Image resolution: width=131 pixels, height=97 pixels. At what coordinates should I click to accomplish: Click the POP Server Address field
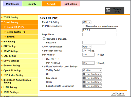(99, 30)
